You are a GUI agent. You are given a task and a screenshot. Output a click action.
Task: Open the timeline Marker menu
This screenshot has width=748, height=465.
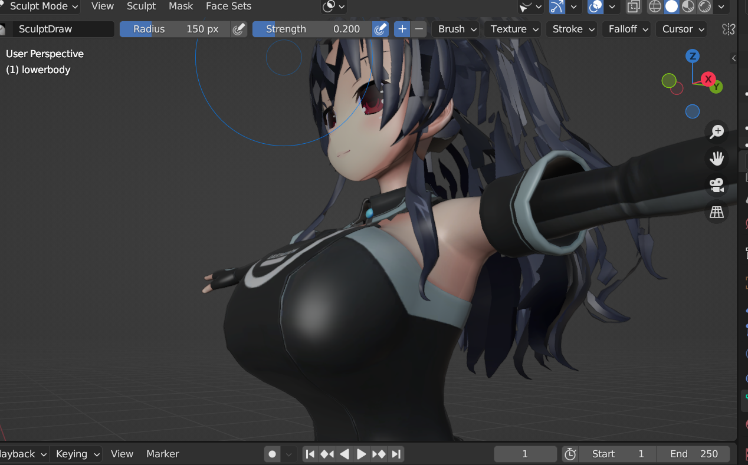pos(163,454)
